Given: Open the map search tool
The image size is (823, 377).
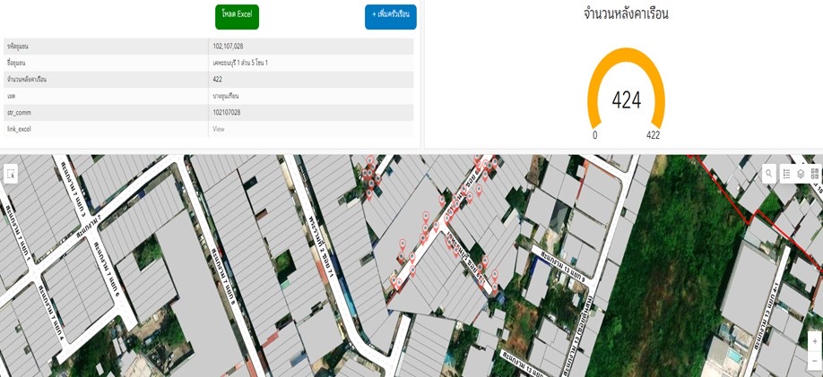Looking at the screenshot, I should pyautogui.click(x=769, y=174).
